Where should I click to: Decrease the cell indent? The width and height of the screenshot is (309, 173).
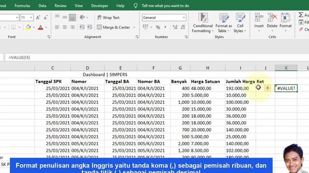82,27
